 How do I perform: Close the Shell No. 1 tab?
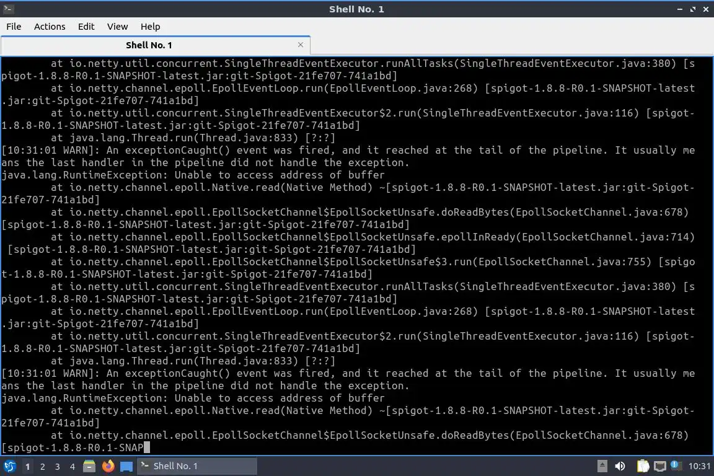tap(301, 45)
